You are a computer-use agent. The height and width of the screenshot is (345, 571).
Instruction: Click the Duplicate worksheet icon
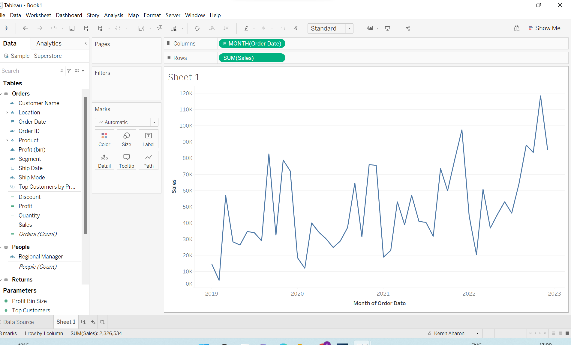click(159, 28)
